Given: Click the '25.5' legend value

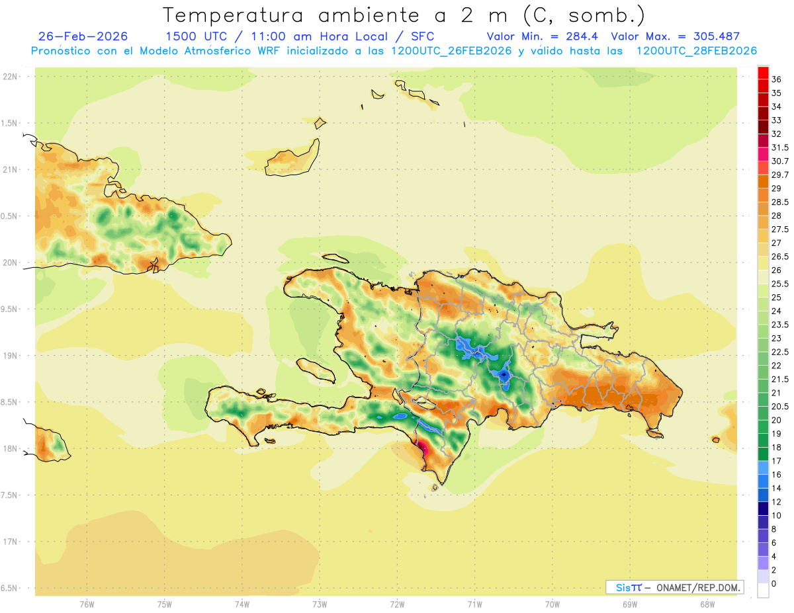Looking at the screenshot, I should tap(780, 284).
